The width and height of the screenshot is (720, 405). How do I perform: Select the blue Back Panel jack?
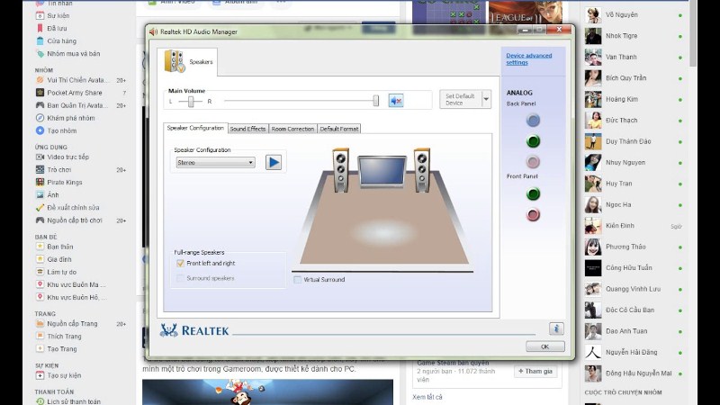pos(533,121)
